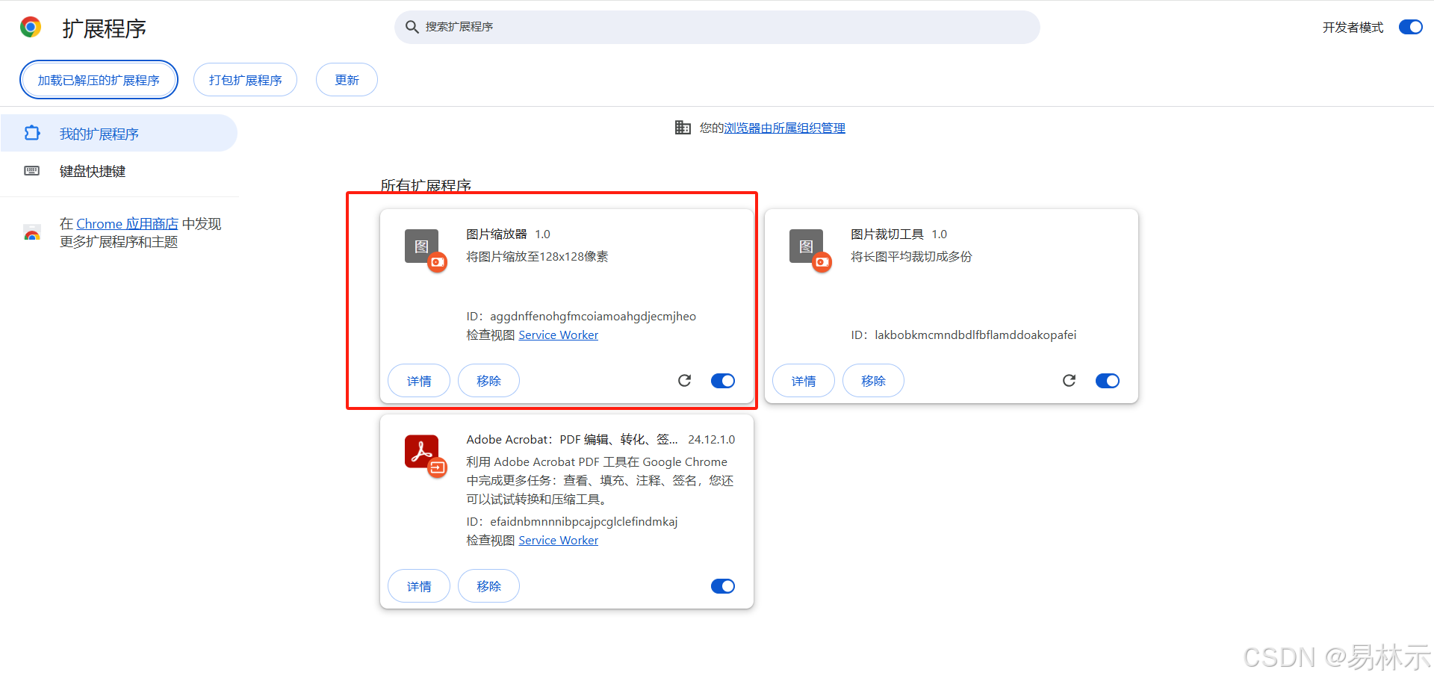Screen dimensions: 1434x681
Task: Open 键盘快捷键 sidebar item
Action: pos(119,171)
